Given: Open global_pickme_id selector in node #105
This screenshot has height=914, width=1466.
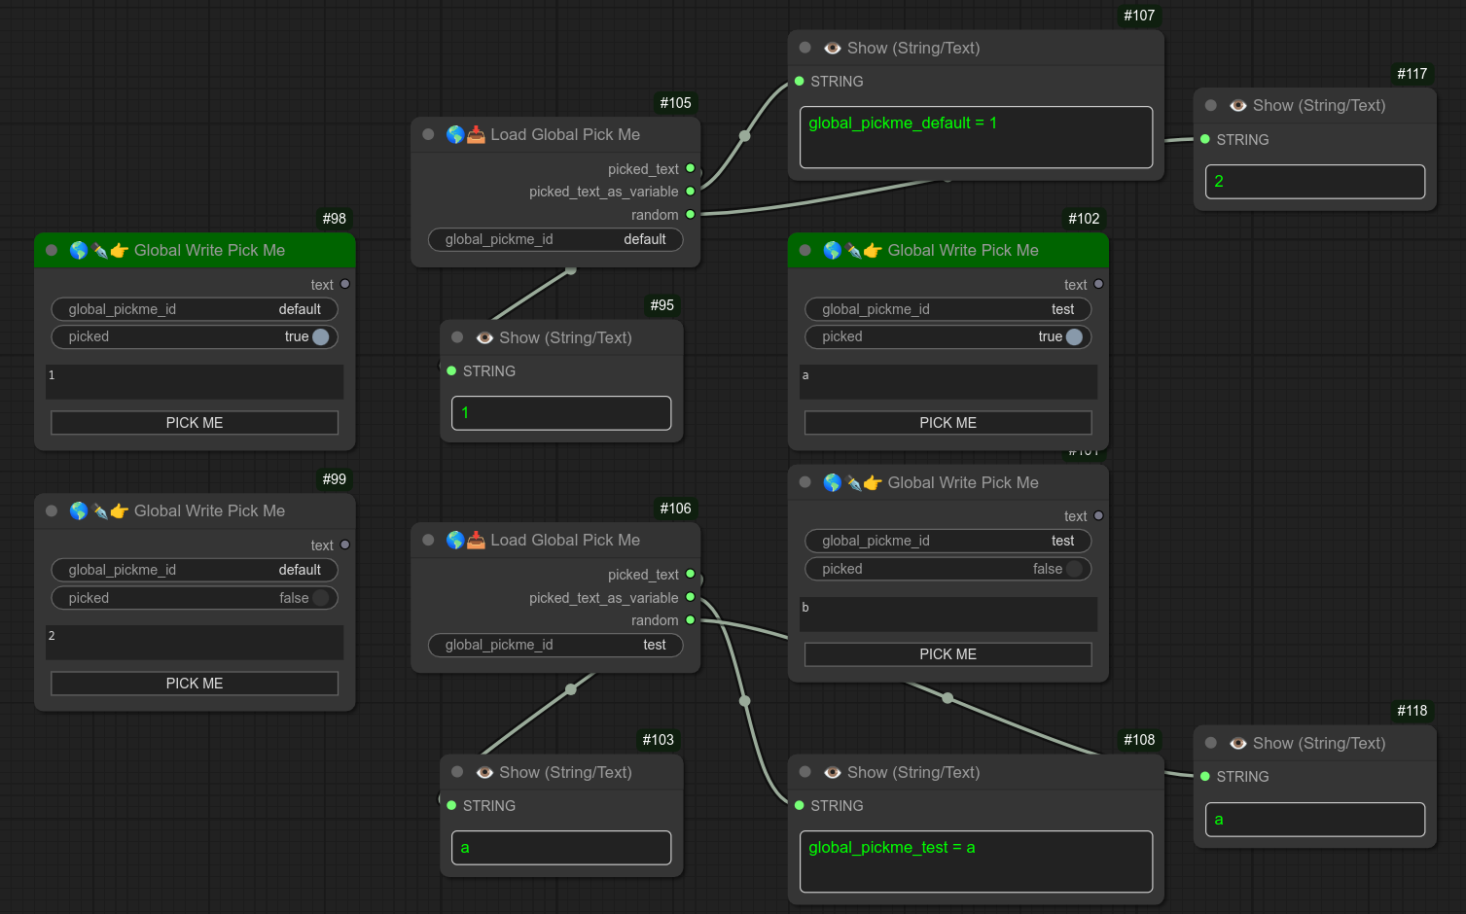Looking at the screenshot, I should coord(555,239).
